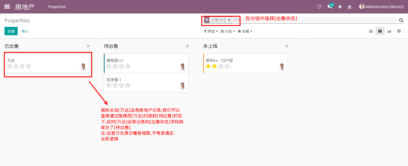The image size is (408, 166).
Task: Switch to pivot table view icon
Action: [399, 31]
